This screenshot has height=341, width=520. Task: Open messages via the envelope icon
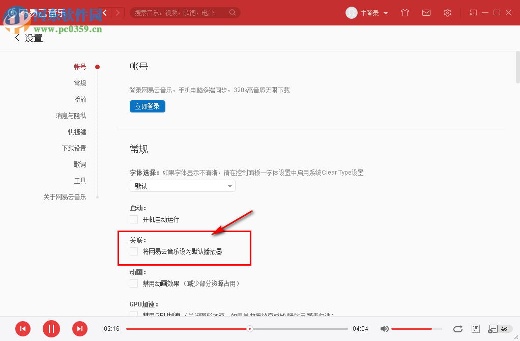click(x=426, y=13)
